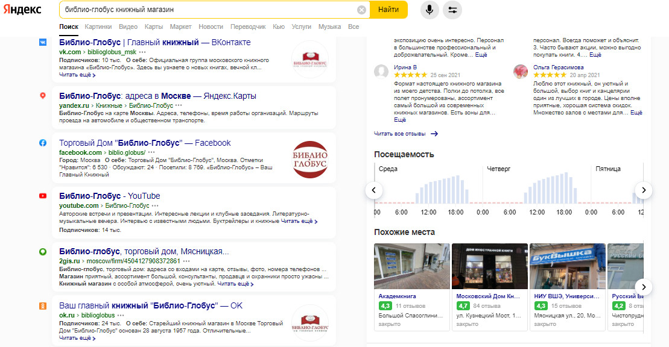Expand Ещё in Ольга Герасимова review

[636, 113]
